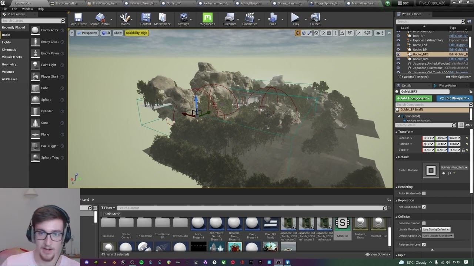The image size is (474, 266).
Task: Toggle Generate Overlap events checkbox
Action: (424, 223)
